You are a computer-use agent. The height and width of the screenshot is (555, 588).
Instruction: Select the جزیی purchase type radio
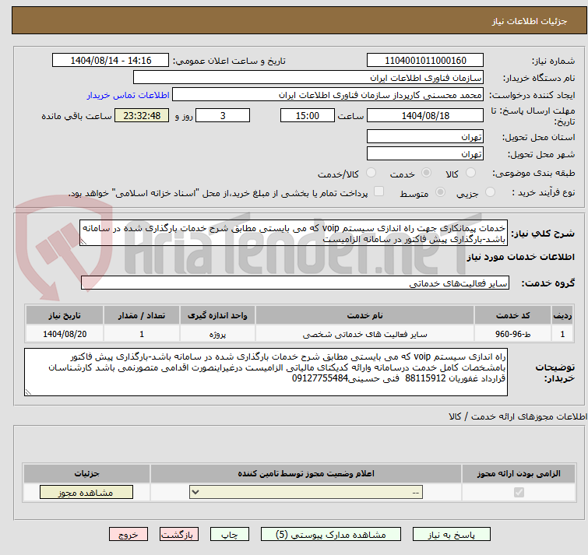coord(490,192)
